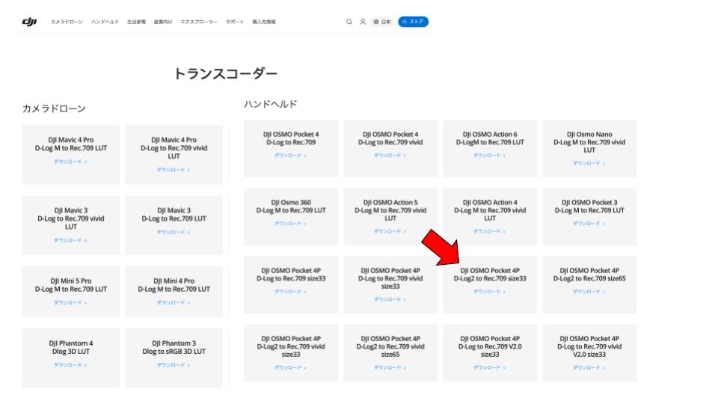Download Pocket 4P D-Log to Rec.709 size33
The width and height of the screenshot is (718, 404).
click(x=291, y=292)
